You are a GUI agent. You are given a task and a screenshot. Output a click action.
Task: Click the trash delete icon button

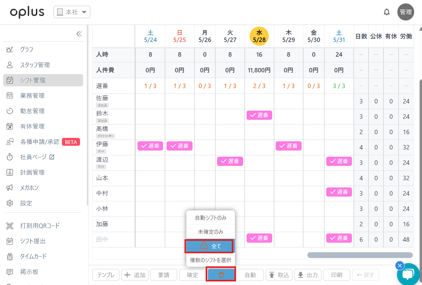point(221,275)
